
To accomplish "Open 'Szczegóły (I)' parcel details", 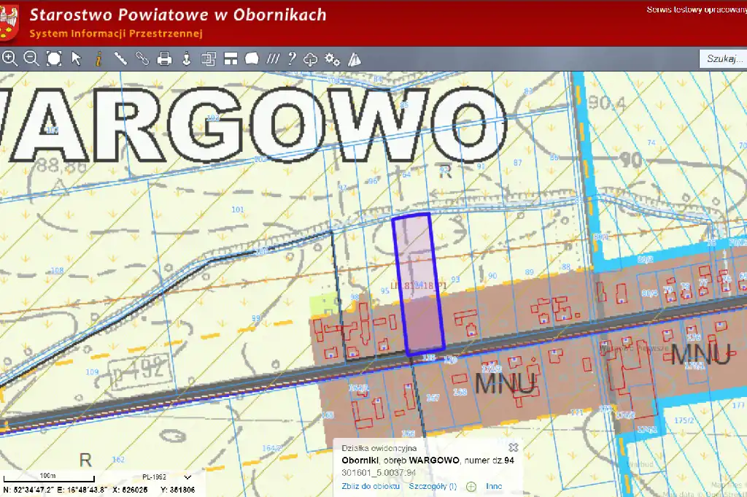I will 433,486.
